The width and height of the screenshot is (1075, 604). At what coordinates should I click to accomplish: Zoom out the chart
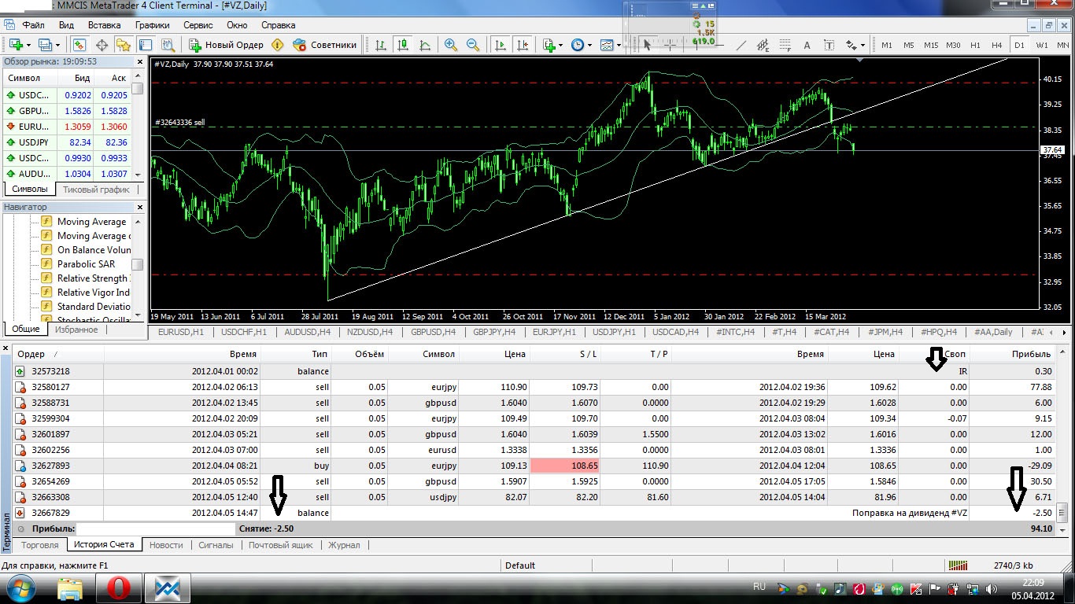tap(473, 45)
